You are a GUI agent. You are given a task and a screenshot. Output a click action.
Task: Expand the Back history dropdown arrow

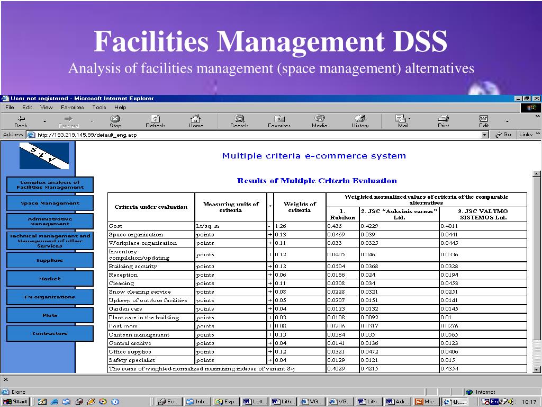[x=44, y=121]
